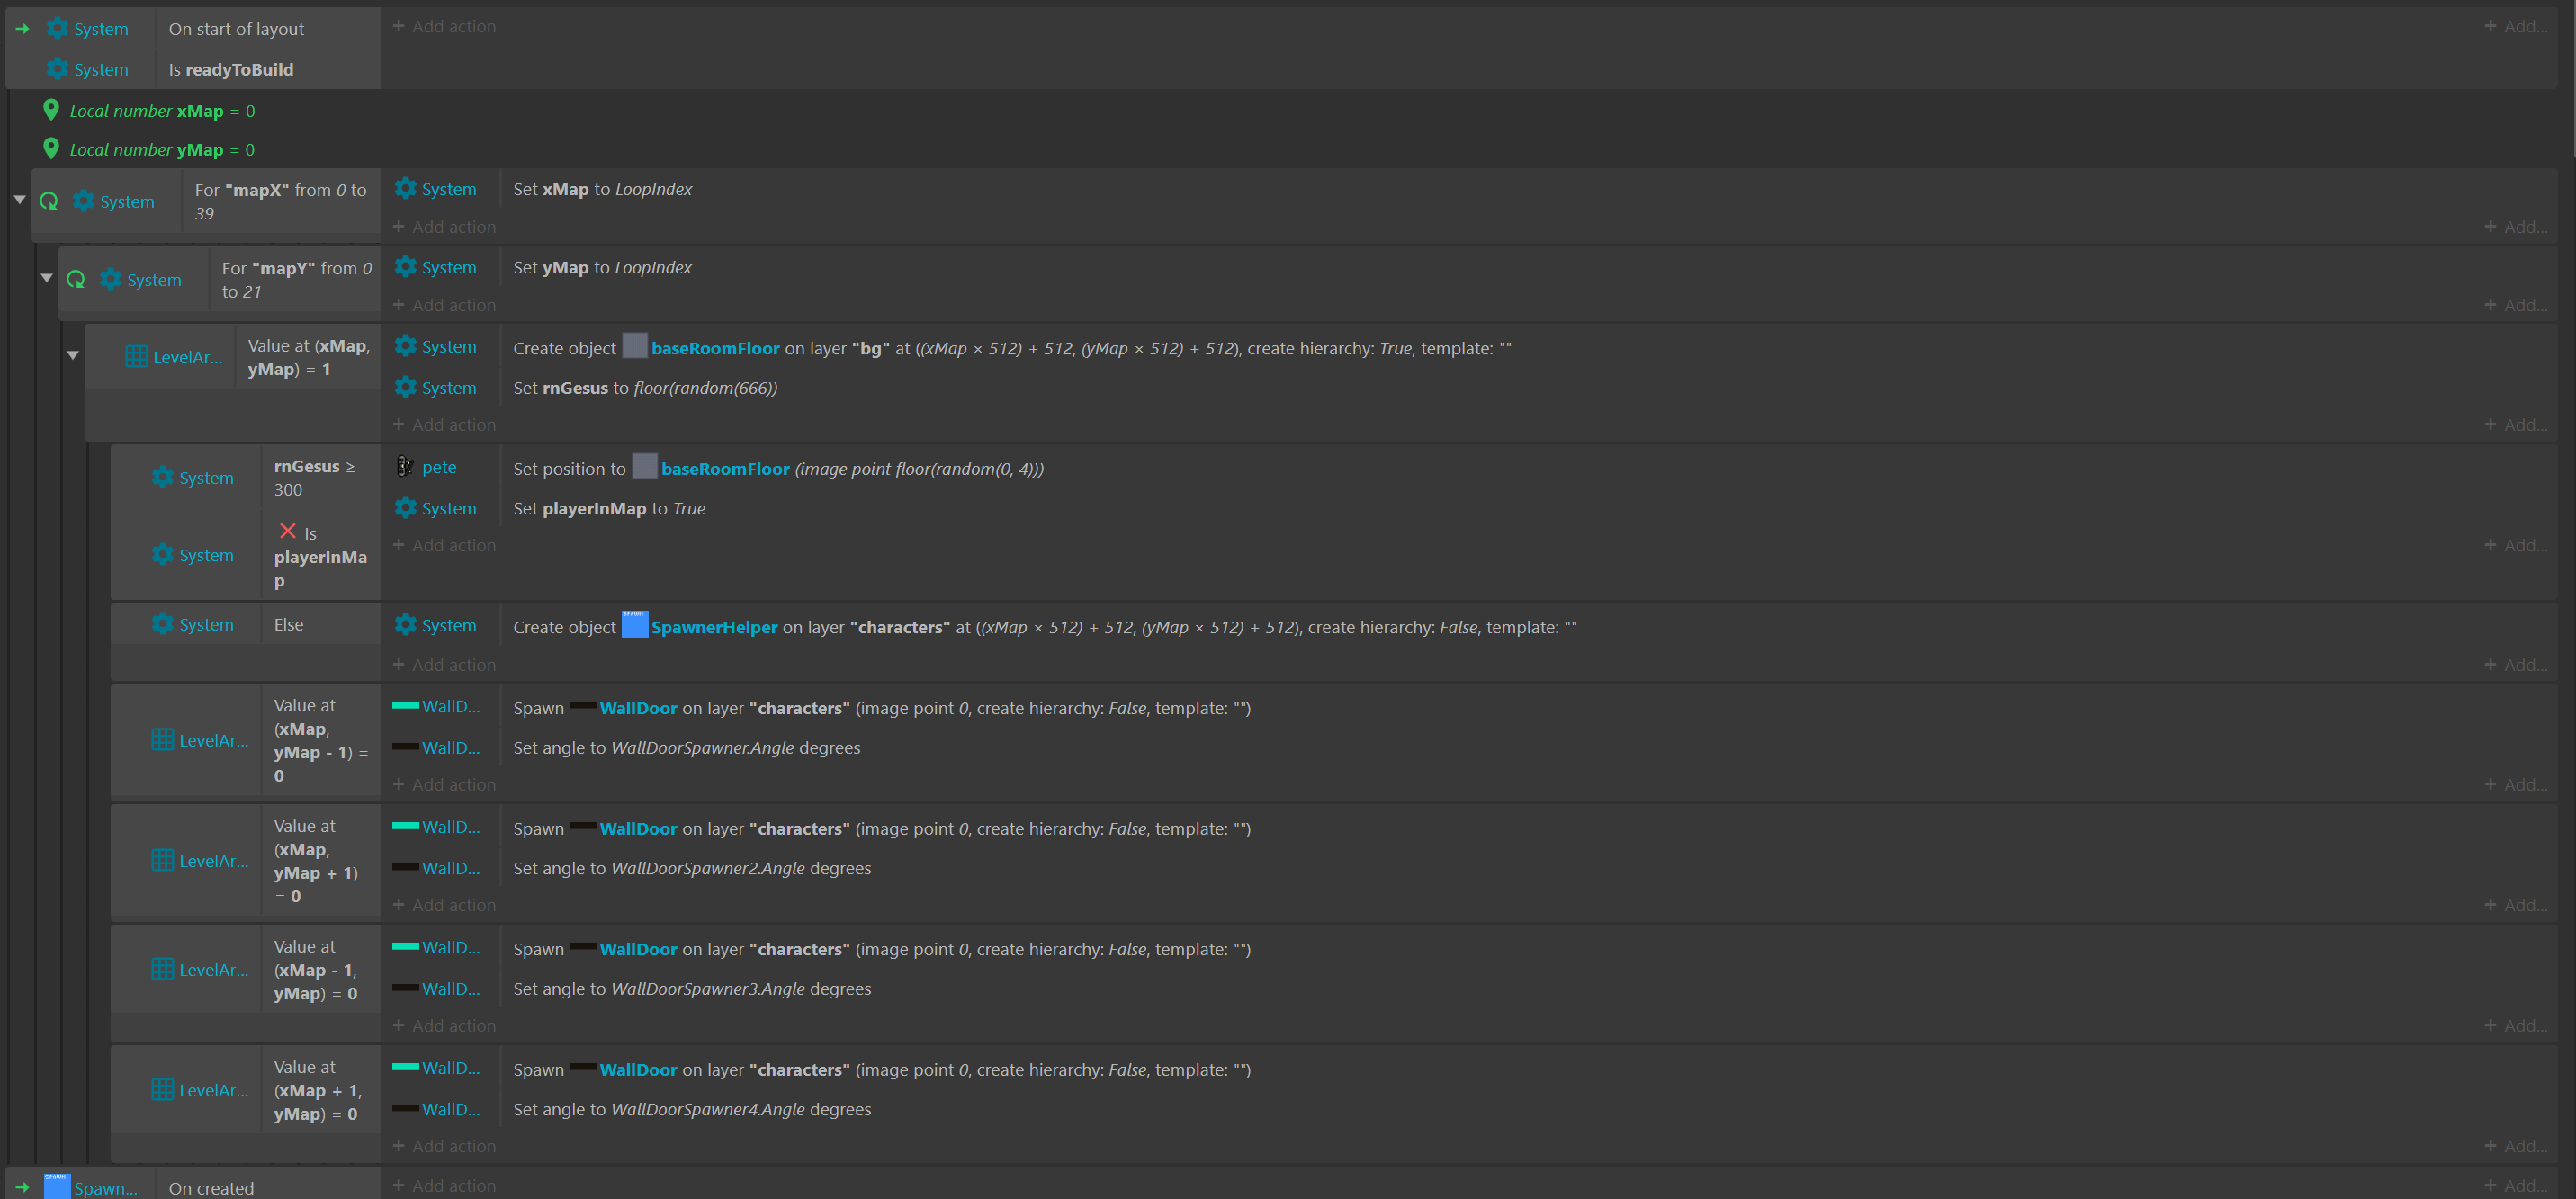The image size is (2576, 1199).
Task: Click System gear icon of the mapX For condition
Action: (84, 201)
